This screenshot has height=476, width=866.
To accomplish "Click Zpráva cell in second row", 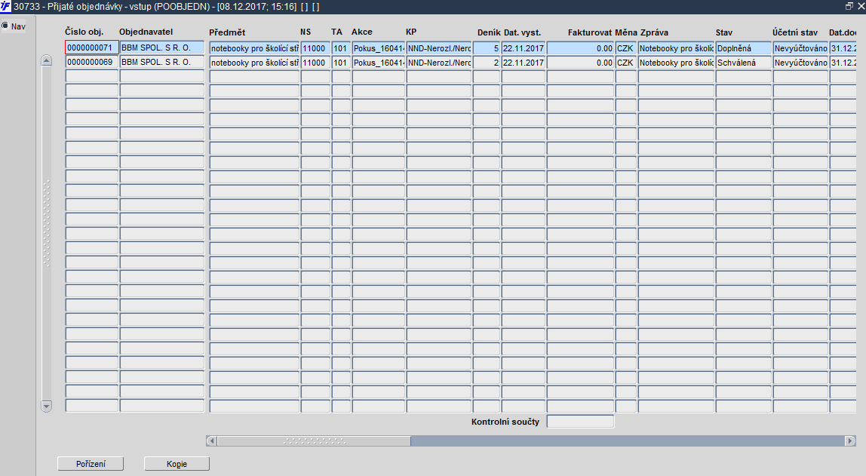I will pyautogui.click(x=676, y=63).
